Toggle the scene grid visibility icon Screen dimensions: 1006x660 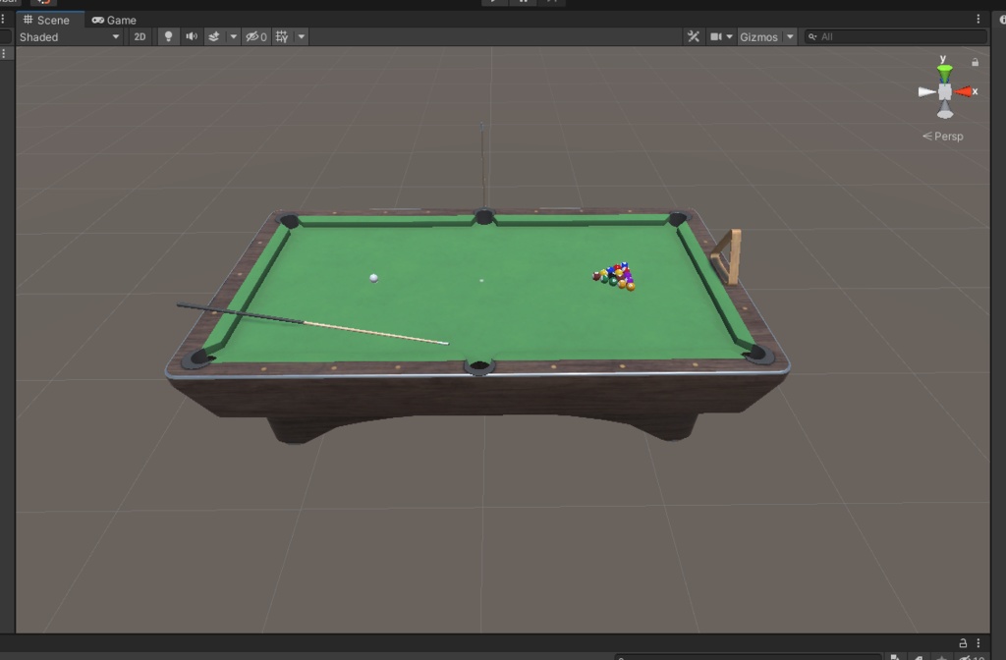point(283,36)
